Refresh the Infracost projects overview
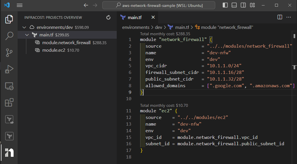This screenshot has height=164, width=297. pos(108,17)
